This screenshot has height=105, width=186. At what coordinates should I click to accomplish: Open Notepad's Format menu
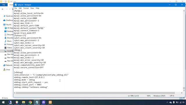point(26,8)
